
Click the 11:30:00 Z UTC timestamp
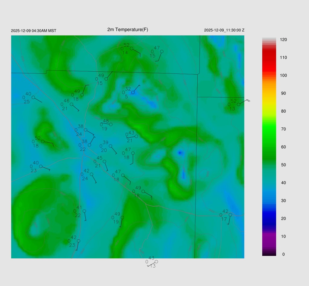coord(224,30)
